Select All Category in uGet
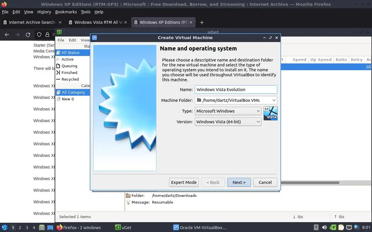This screenshot has width=372, height=232. [x=73, y=92]
